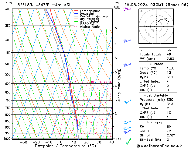
Task: Click the 500 hPa pressure axis label
Action: 8,64
